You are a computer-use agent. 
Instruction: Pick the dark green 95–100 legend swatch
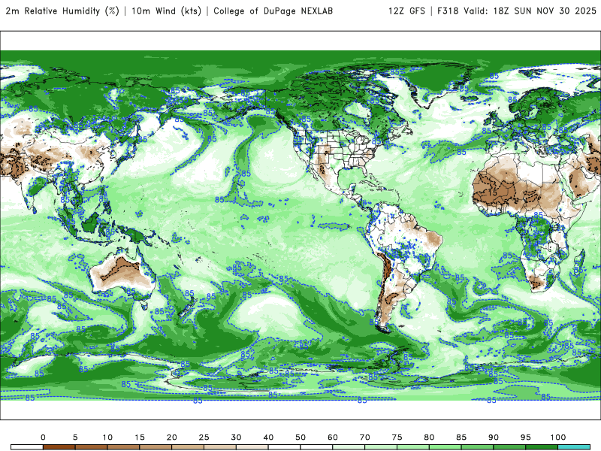coord(542,447)
